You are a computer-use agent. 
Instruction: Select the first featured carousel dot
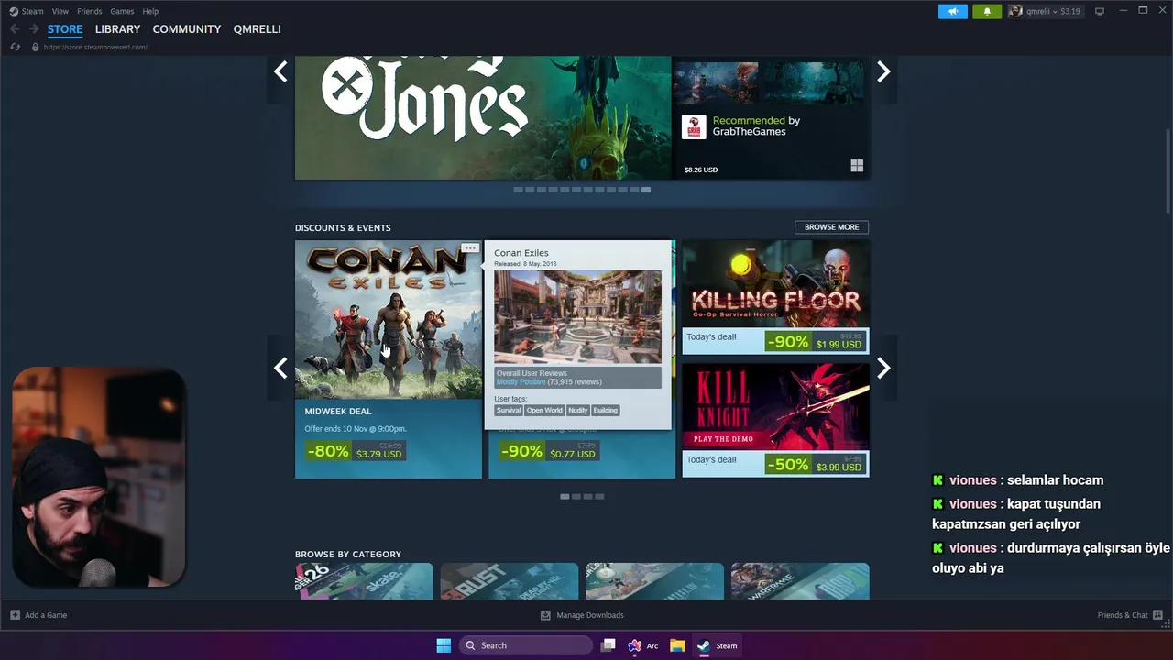(518, 190)
